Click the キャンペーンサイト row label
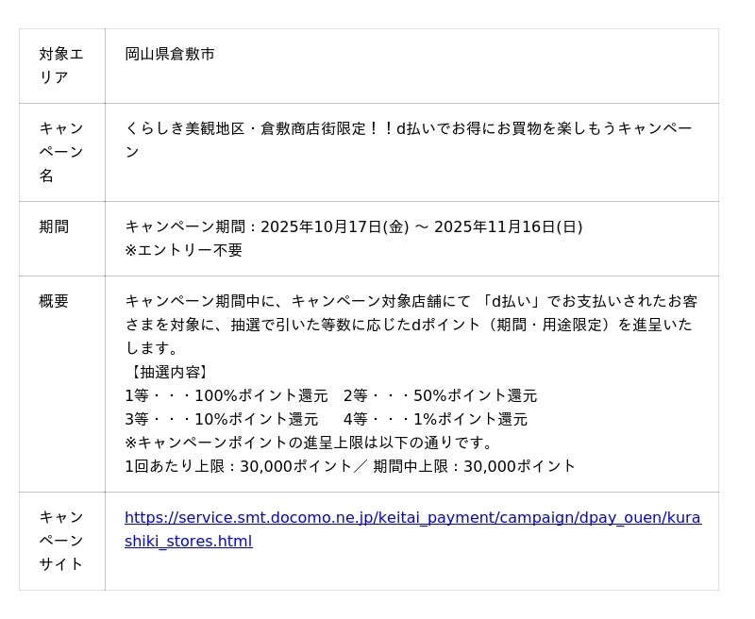Screen dimensions: 755x619 (x=61, y=541)
